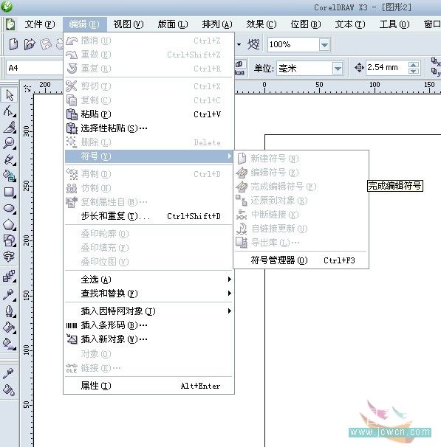Increase the nudge offset stepper
The image size is (441, 447).
(x=414, y=65)
